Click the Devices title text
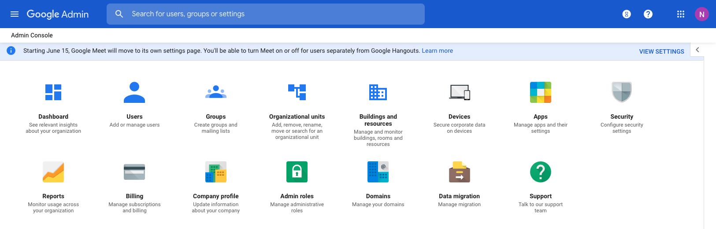 [x=460, y=116]
